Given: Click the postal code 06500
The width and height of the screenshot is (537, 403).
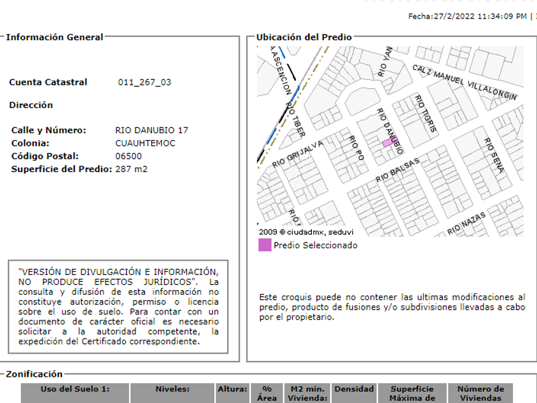Looking at the screenshot, I should 128,156.
